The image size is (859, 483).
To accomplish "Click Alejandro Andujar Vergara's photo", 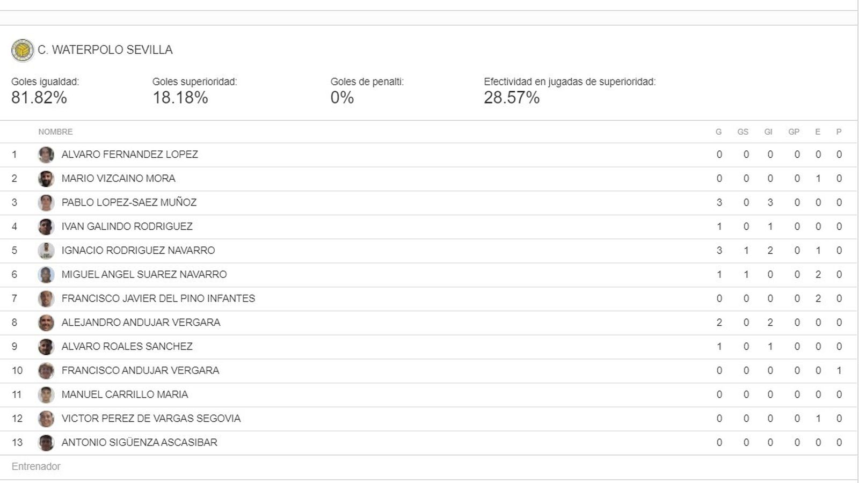I will click(46, 323).
